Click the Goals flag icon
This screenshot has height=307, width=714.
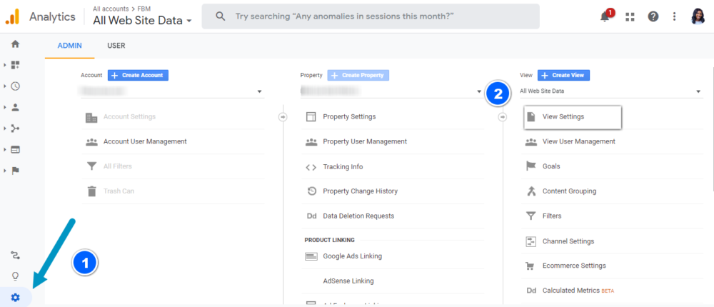pyautogui.click(x=531, y=166)
